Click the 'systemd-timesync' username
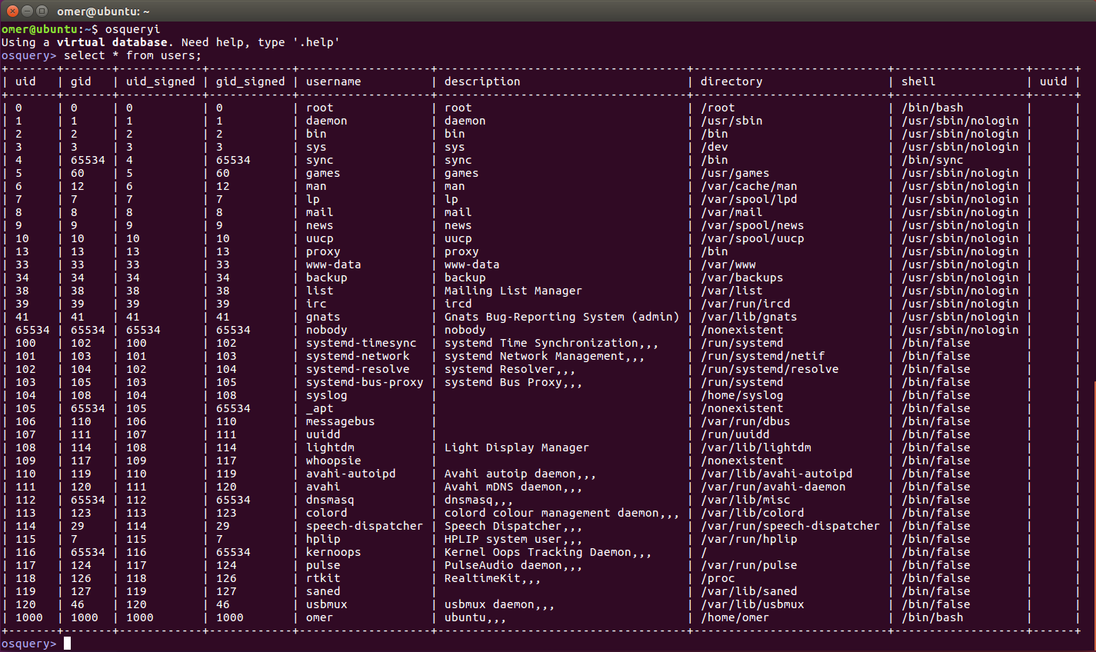The image size is (1096, 652). 361,343
